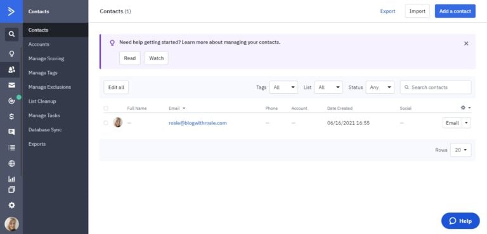Viewport: 487px width, 234px height.
Task: Open Reports bar chart icon in sidebar
Action: click(11, 179)
